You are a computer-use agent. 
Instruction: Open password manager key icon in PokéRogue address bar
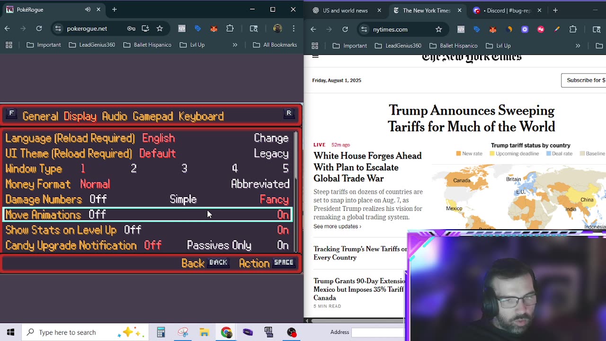(131, 28)
